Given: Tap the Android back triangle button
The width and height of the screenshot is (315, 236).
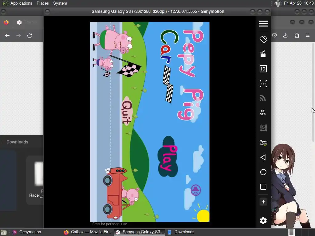Looking at the screenshot, I should click(x=263, y=157).
